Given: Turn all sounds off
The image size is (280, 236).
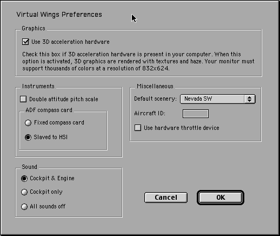Looking at the screenshot, I should [x=24, y=207].
